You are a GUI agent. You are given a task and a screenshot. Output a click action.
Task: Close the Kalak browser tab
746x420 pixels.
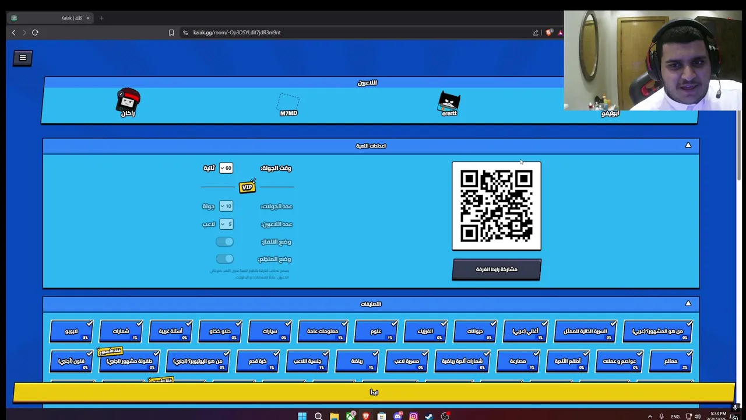88,18
